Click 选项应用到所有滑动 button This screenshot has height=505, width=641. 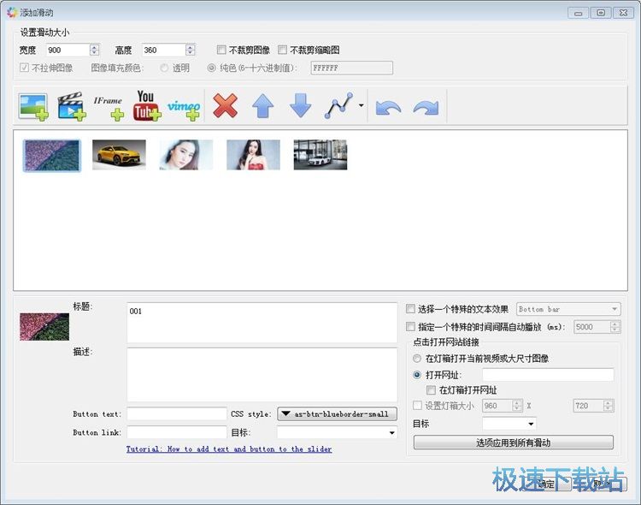pos(513,443)
